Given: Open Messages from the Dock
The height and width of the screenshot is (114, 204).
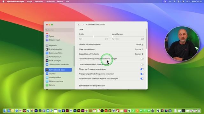Looking at the screenshot, I should coord(149,111).
